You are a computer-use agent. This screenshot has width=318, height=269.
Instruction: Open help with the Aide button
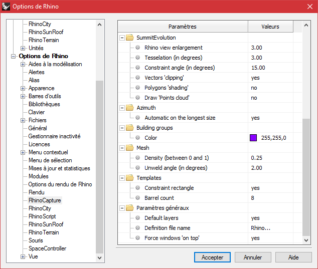click(293, 257)
